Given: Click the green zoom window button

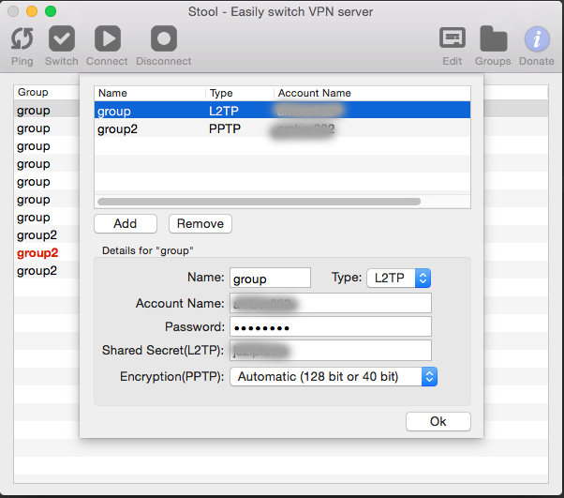Looking at the screenshot, I should pos(51,11).
